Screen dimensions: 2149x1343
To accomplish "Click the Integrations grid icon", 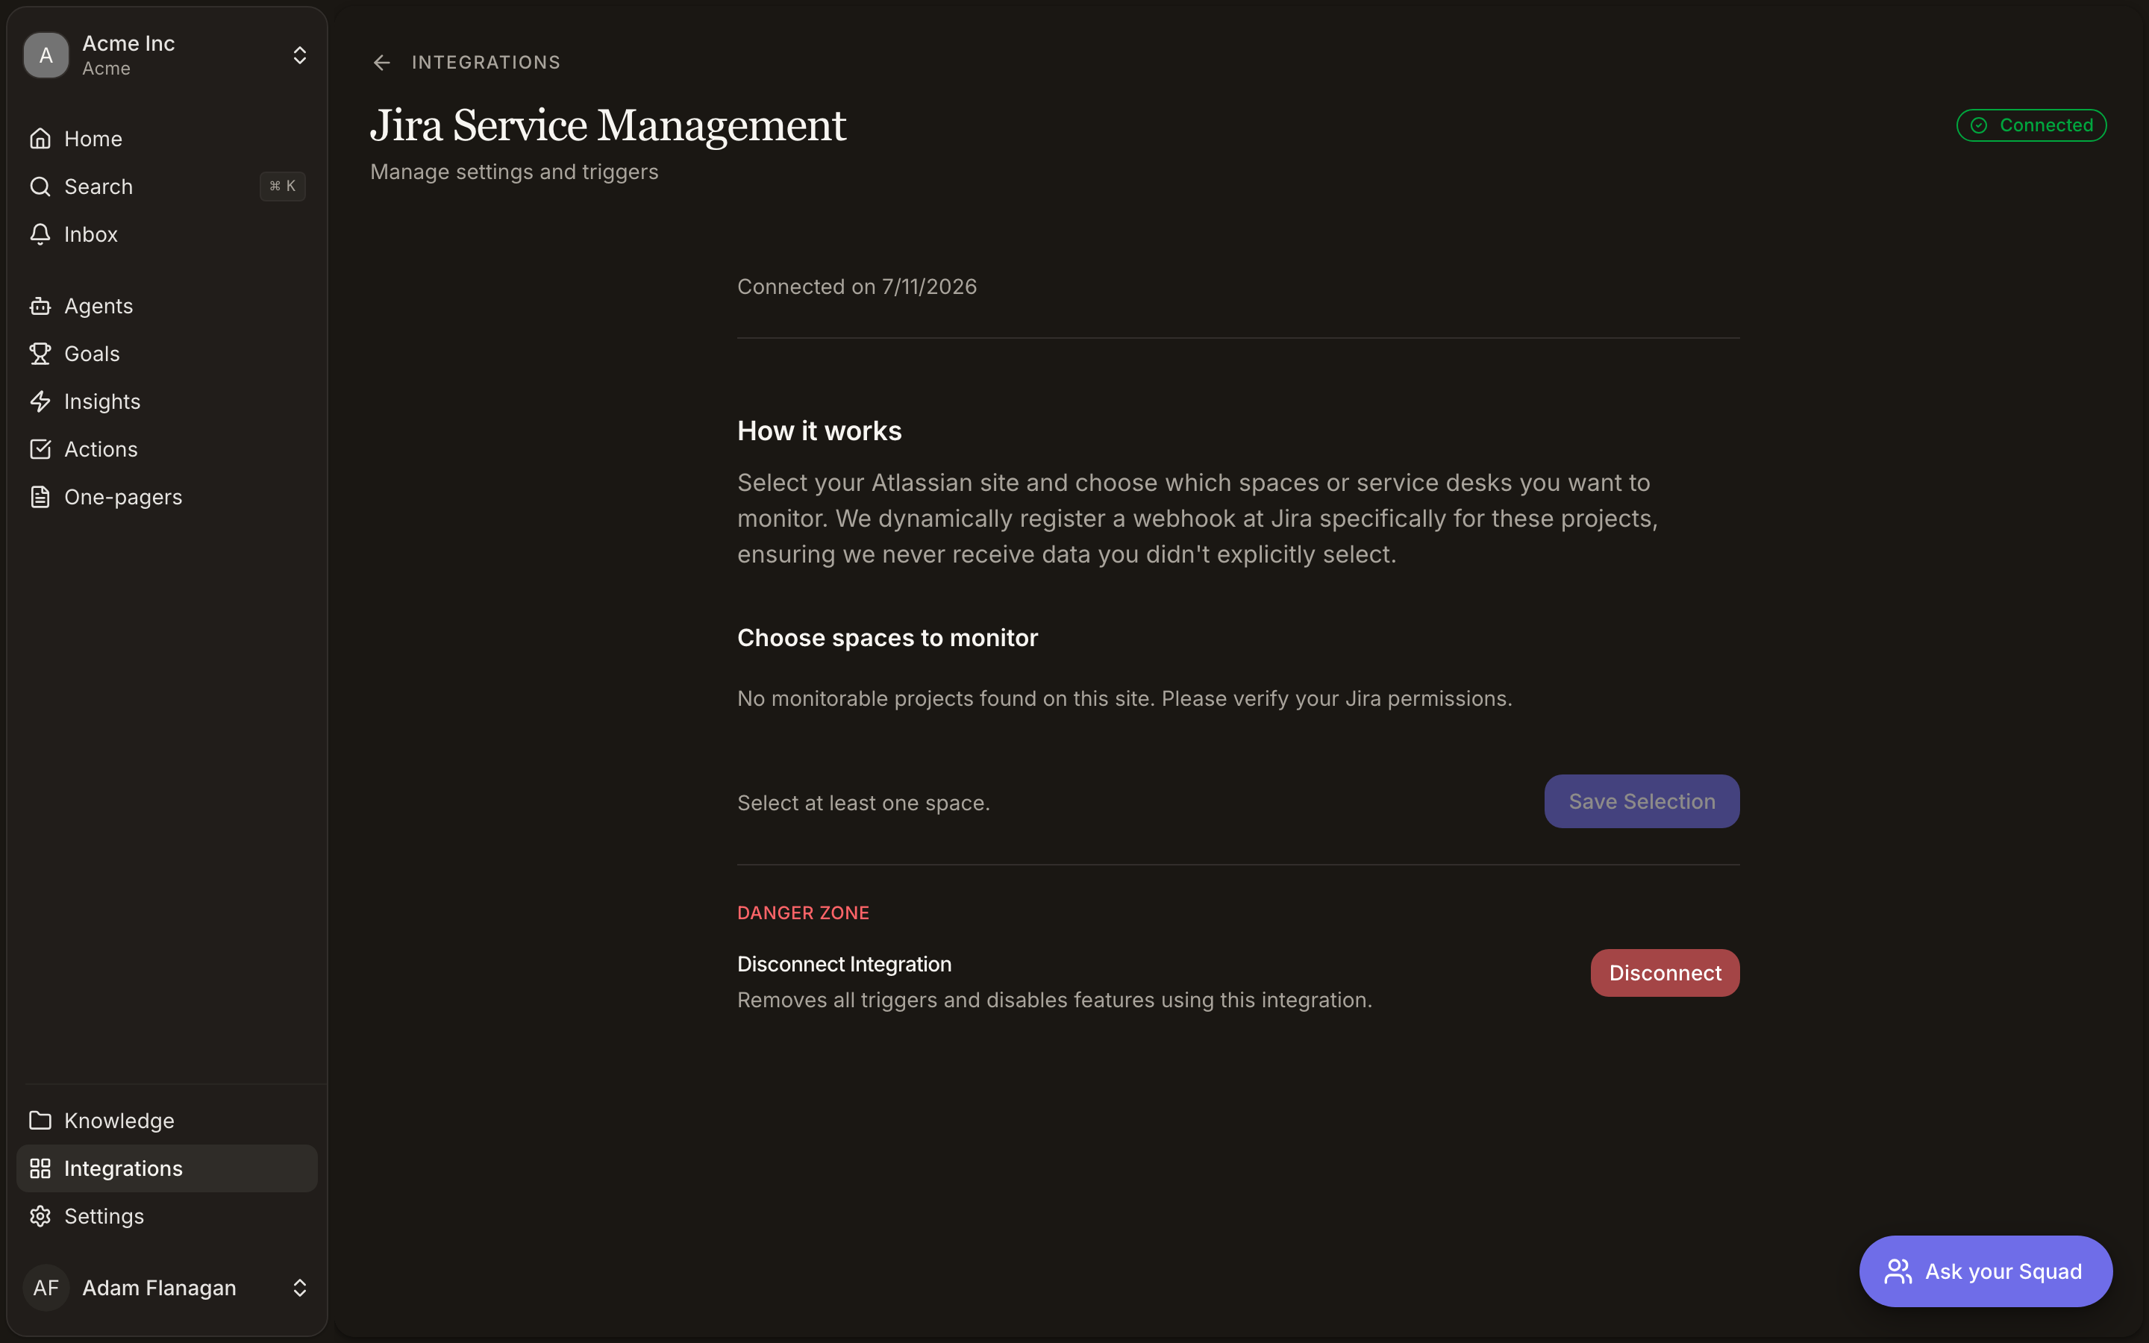I will pyautogui.click(x=40, y=1169).
